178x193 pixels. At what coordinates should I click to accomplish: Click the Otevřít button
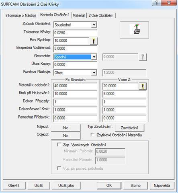[x=14, y=185]
